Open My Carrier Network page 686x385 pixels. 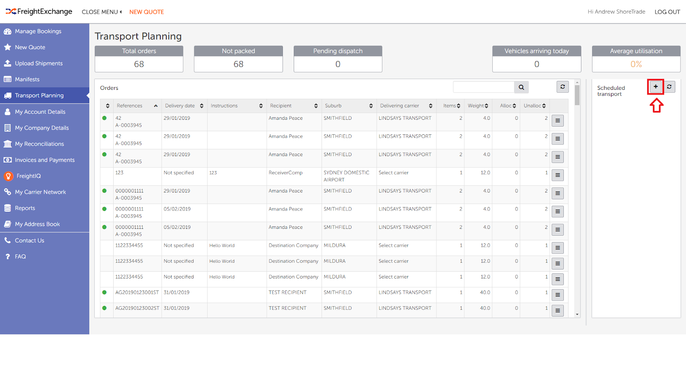click(45, 192)
